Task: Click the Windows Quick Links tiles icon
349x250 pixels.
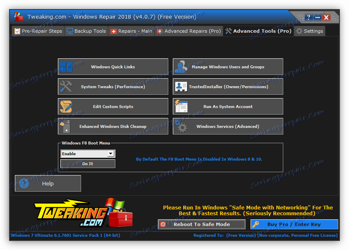Action: tap(66, 67)
